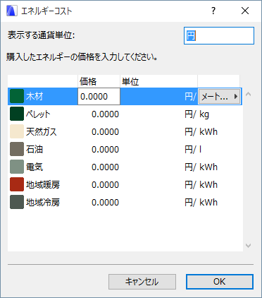Click the ペレット color swatch
The image size is (262, 298).
pyautogui.click(x=17, y=114)
